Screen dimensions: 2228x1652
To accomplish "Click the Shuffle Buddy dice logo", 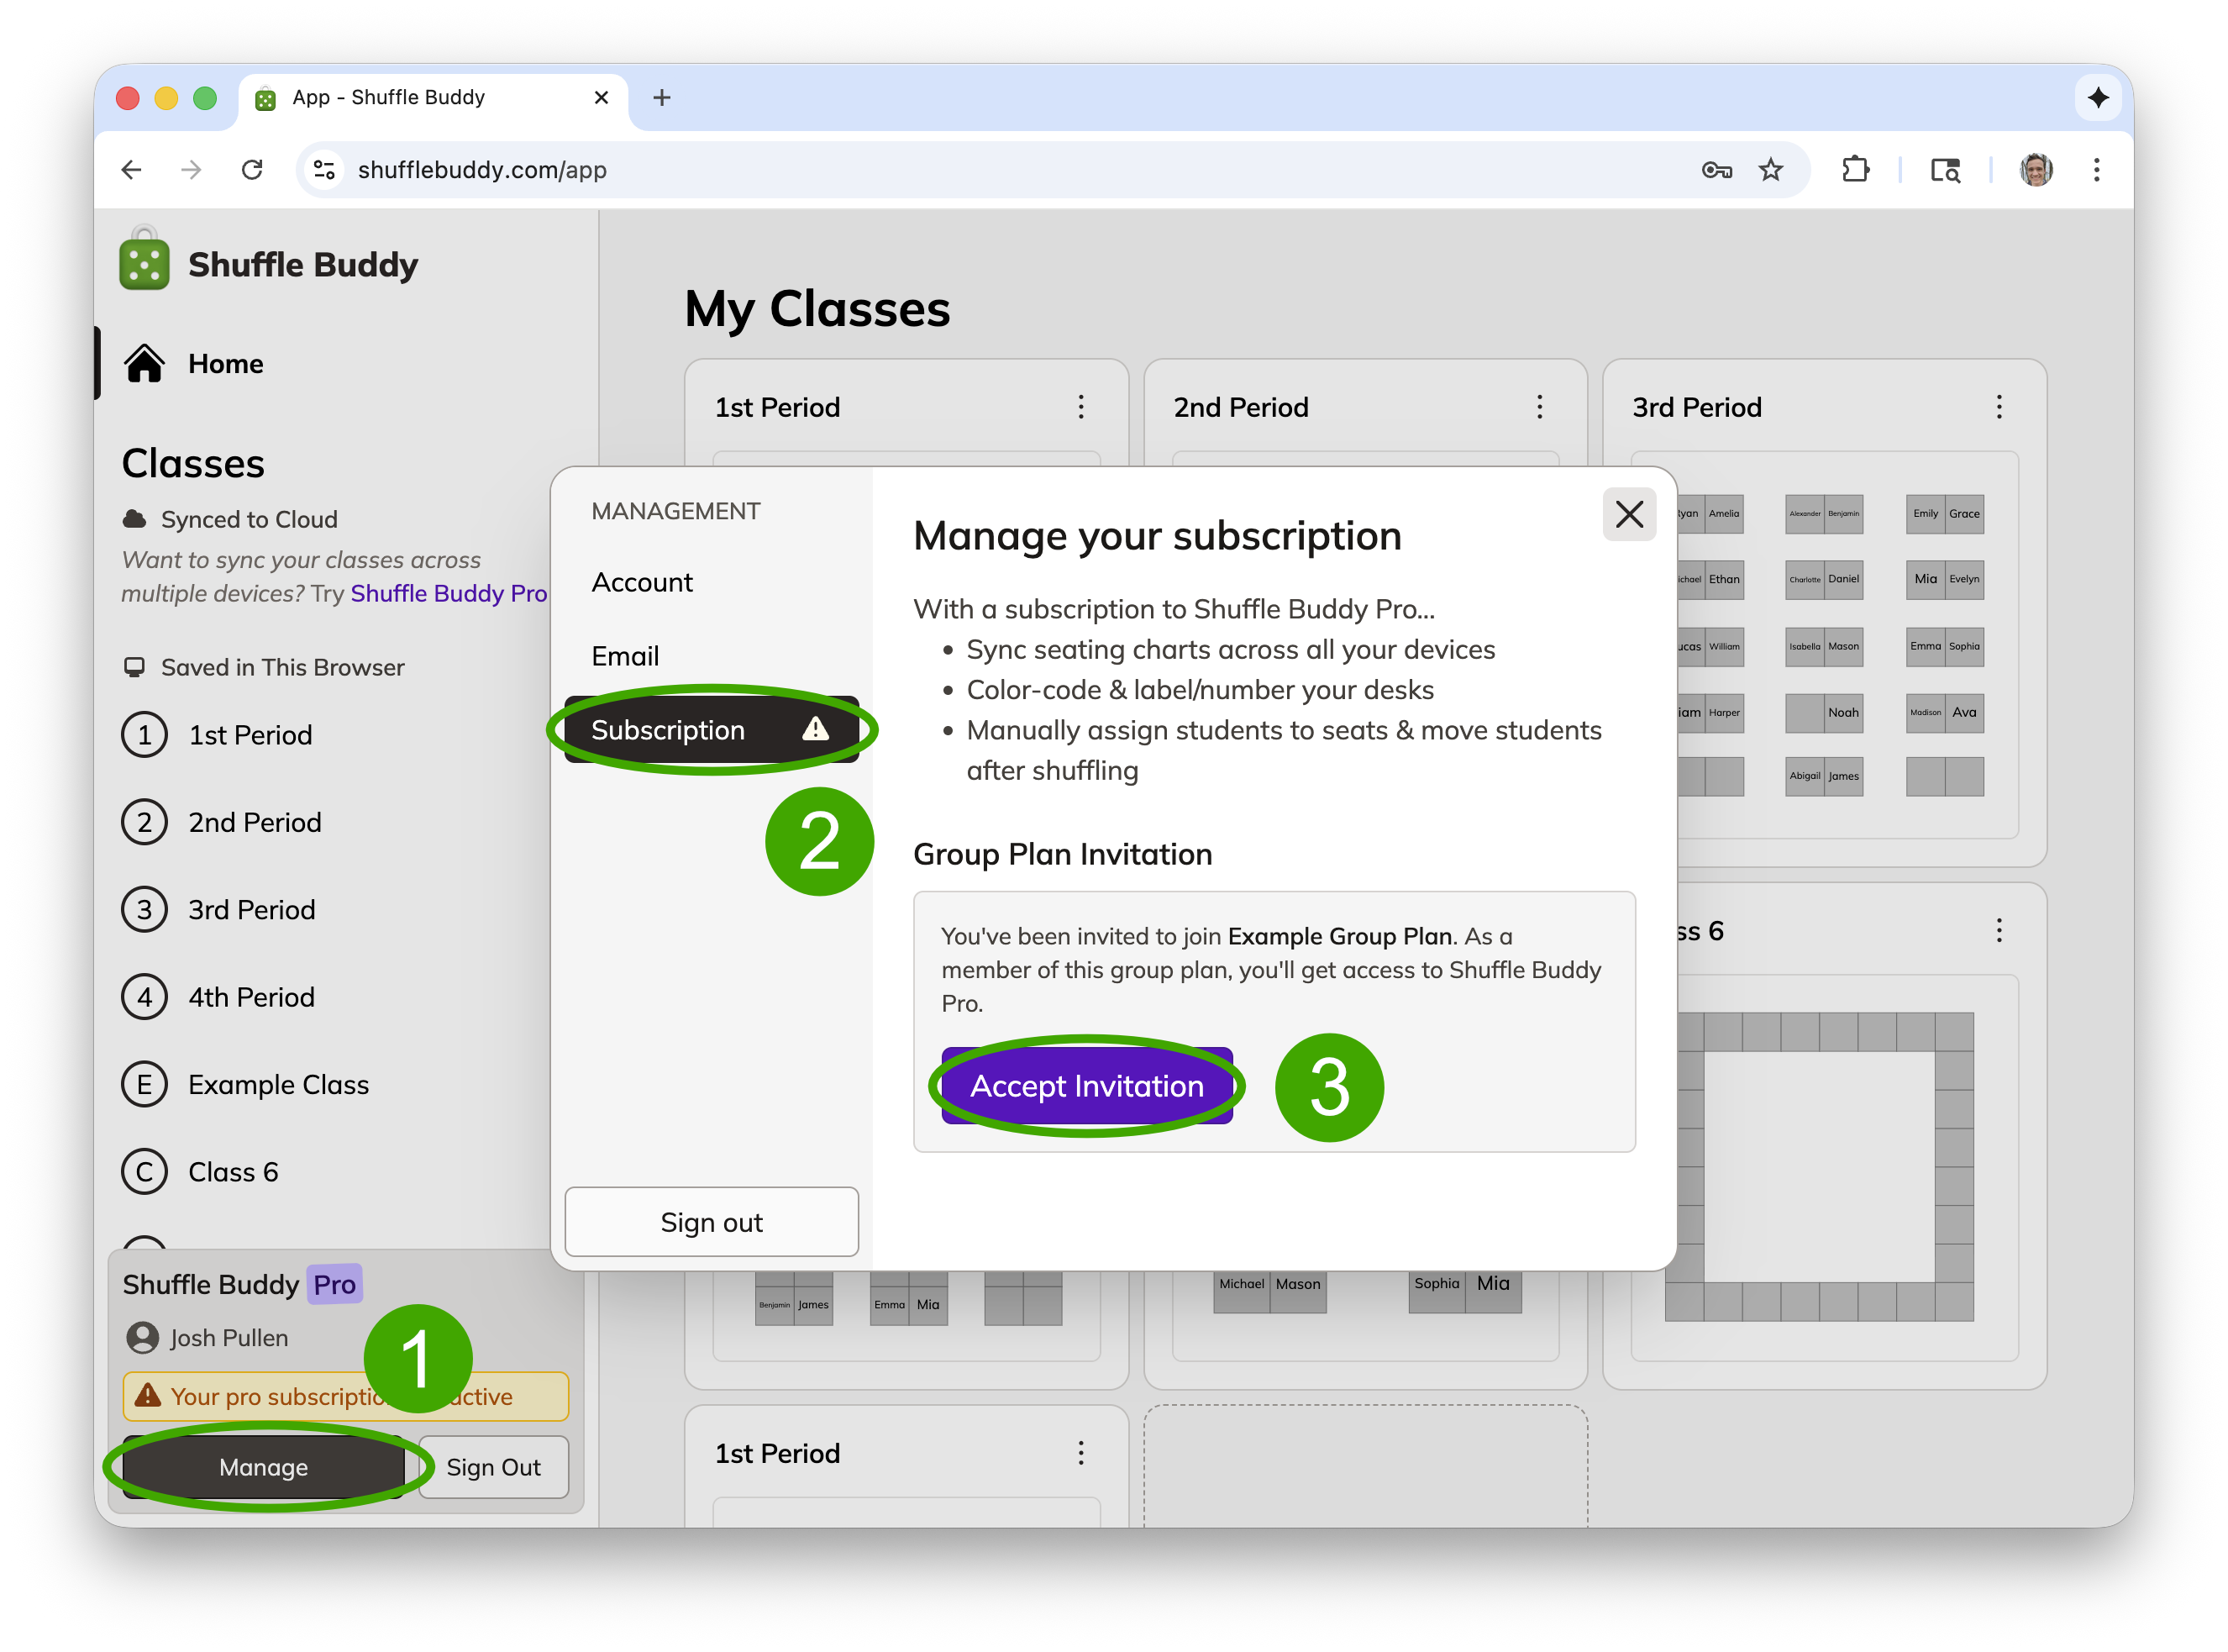I will pyautogui.click(x=144, y=264).
